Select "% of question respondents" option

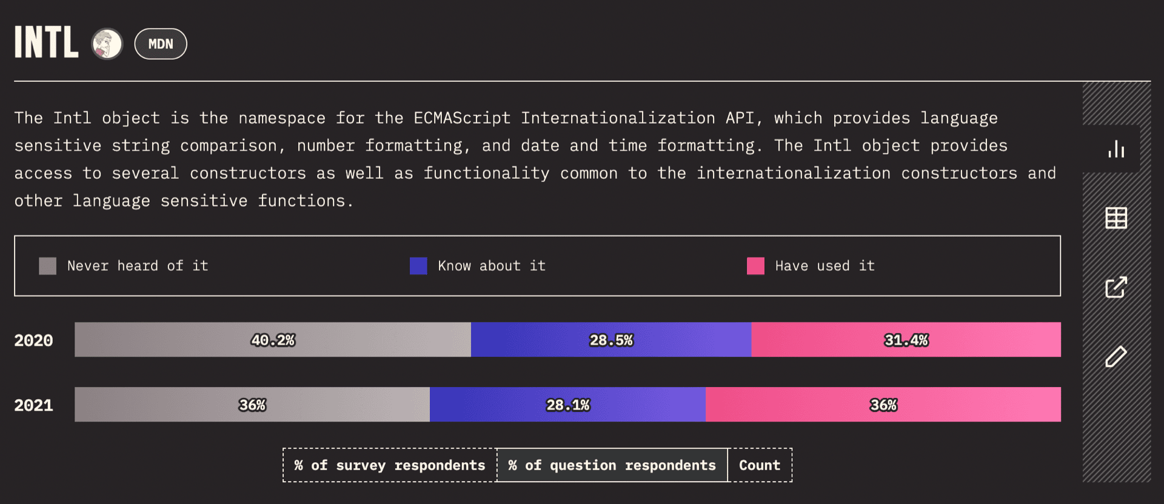(x=612, y=465)
